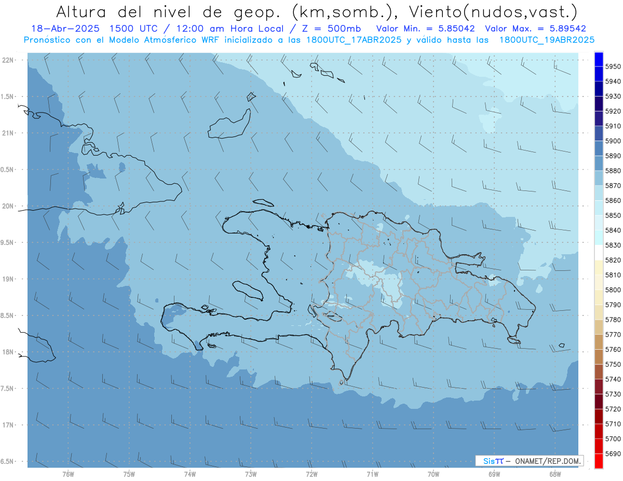Click the '5860' colorbar value
623x481 pixels.
tap(613, 200)
